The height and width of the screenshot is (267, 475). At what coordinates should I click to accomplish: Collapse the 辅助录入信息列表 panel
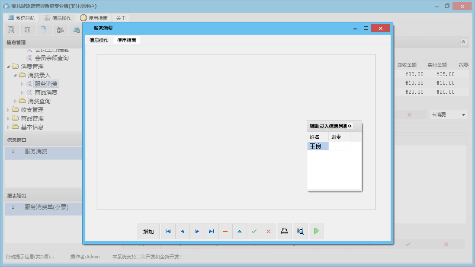coord(350,126)
